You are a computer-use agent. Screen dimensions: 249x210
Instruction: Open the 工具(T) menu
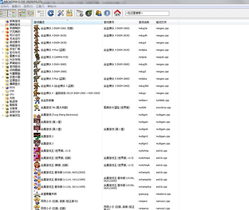(40, 7)
